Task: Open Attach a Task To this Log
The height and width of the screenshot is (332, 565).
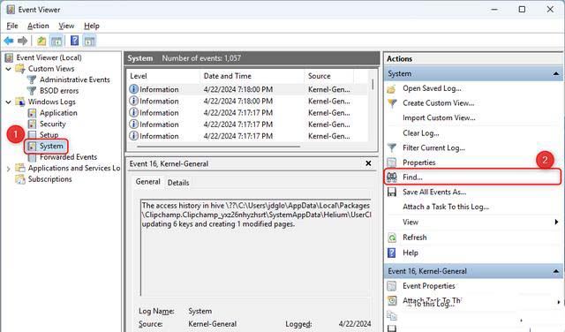Action: (x=446, y=207)
